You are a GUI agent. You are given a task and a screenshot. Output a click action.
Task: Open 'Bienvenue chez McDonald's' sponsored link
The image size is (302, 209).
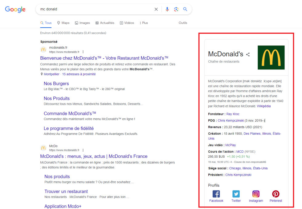pyautogui.click(x=104, y=58)
